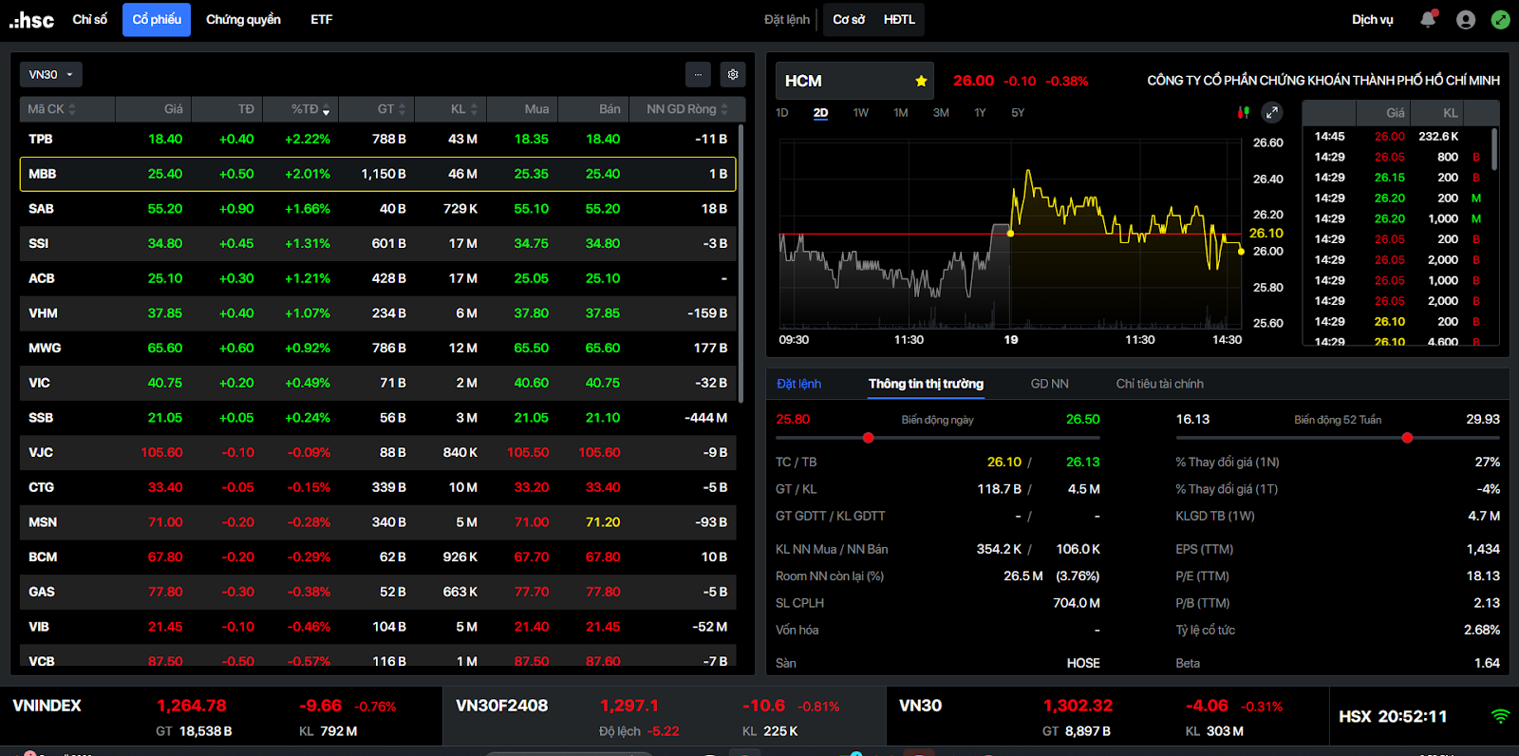Sort by KL column arrows
The height and width of the screenshot is (756, 1519).
click(x=474, y=109)
